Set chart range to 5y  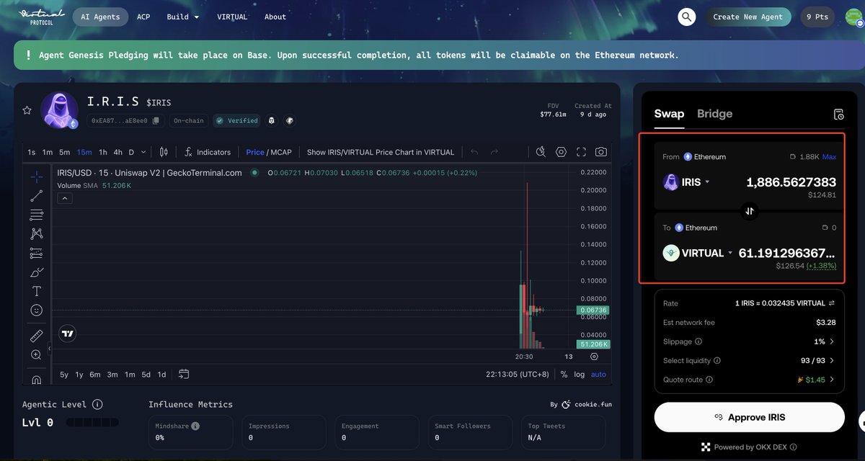pyautogui.click(x=64, y=375)
